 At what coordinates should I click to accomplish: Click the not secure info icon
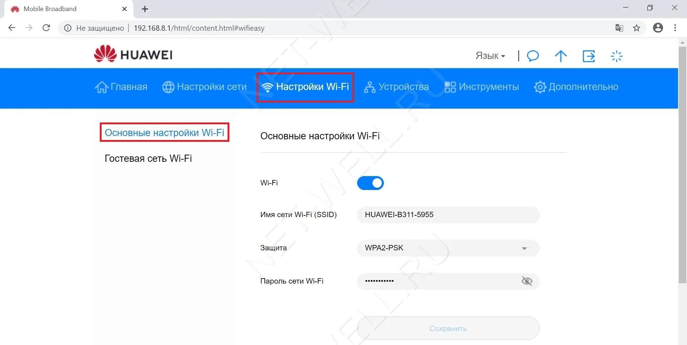tap(68, 28)
